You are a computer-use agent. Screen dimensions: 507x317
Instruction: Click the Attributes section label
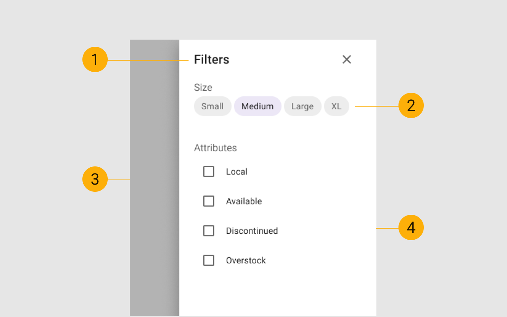(x=215, y=148)
